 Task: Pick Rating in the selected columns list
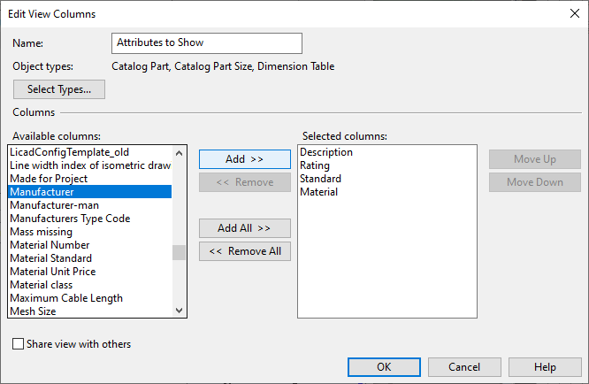coord(315,165)
